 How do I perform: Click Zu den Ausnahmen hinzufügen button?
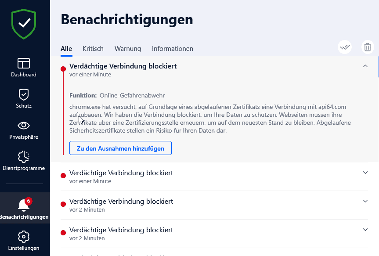120,148
